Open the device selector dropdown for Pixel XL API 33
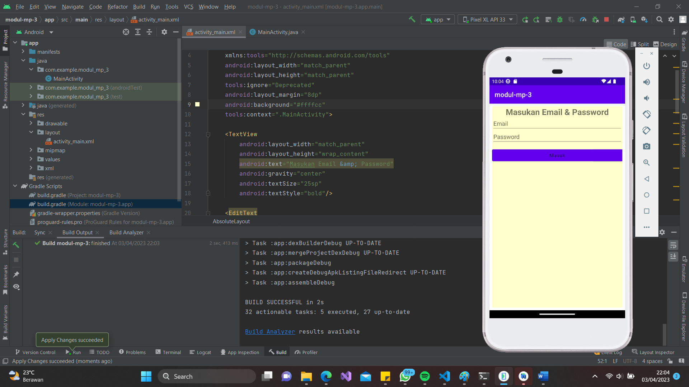The image size is (689, 387). [x=487, y=19]
